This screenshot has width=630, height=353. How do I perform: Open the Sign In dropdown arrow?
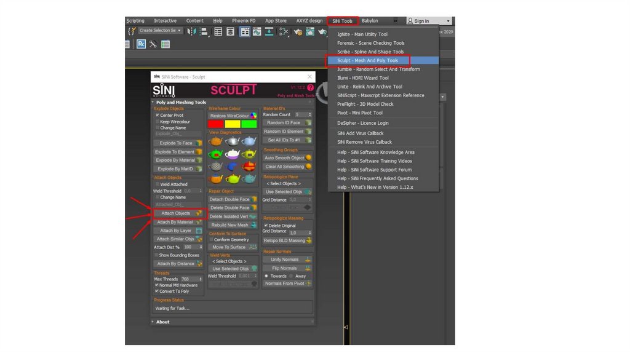(448, 21)
